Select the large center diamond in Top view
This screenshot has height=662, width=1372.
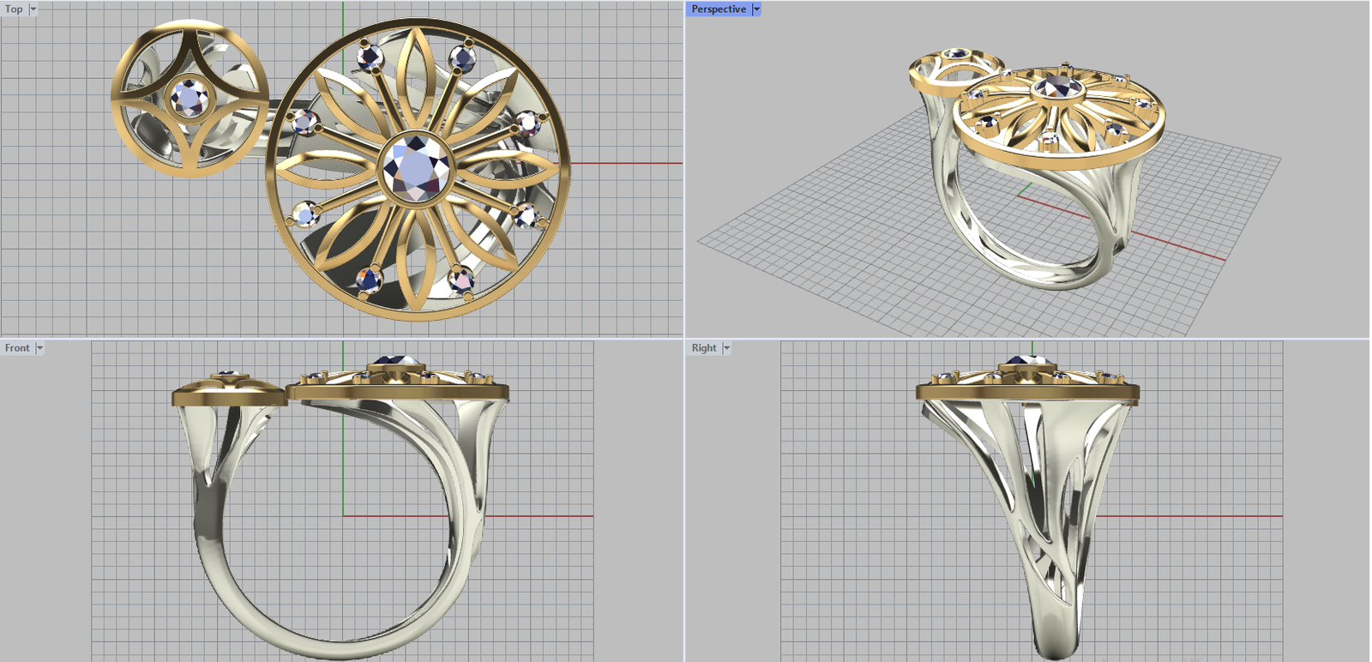coord(416,168)
